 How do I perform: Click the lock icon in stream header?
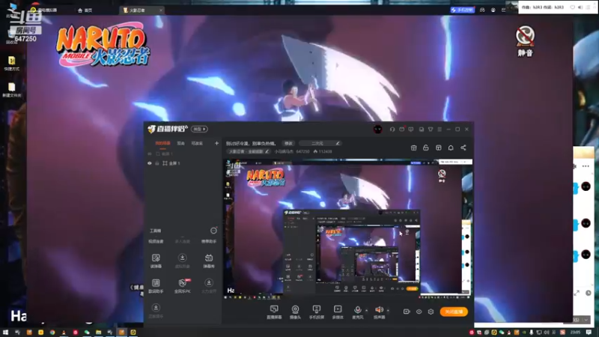pyautogui.click(x=426, y=148)
